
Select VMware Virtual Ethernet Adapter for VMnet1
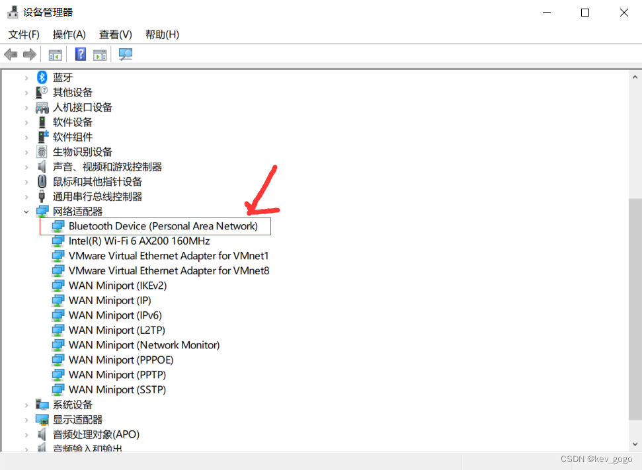tap(169, 256)
